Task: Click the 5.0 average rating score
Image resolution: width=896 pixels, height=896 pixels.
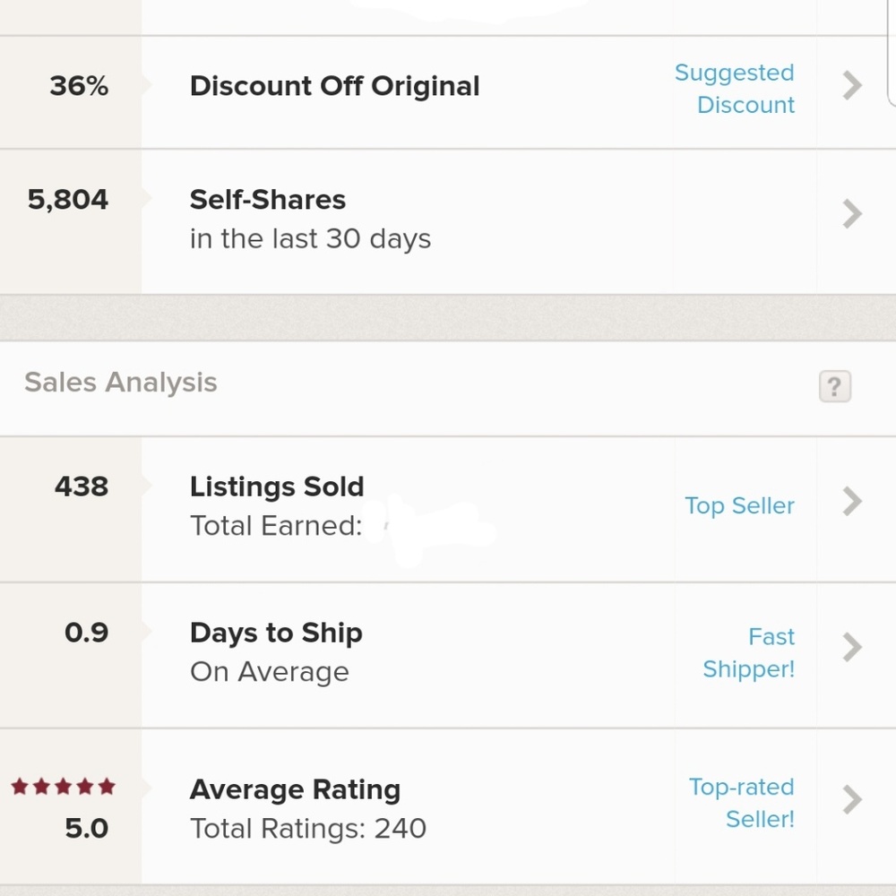Action: pos(84,829)
